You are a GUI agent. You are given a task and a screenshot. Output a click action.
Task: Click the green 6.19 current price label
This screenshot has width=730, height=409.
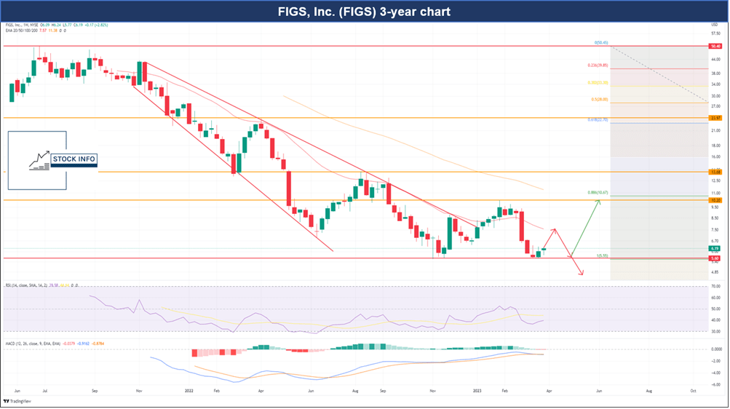tap(715, 248)
